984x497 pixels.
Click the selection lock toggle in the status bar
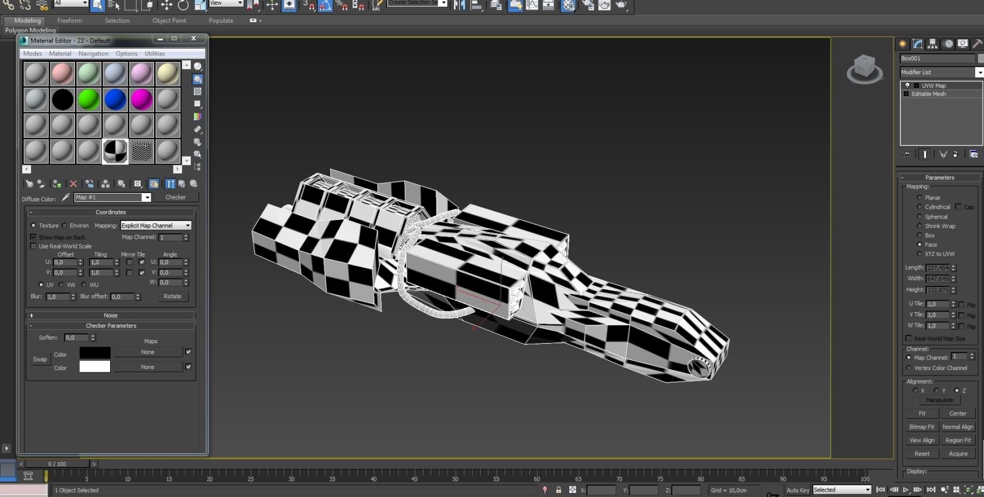point(558,490)
